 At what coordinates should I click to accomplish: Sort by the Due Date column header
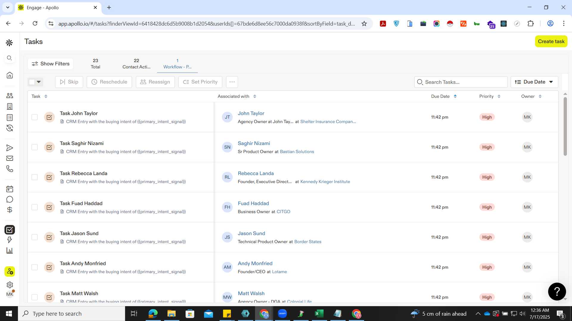tap(444, 96)
